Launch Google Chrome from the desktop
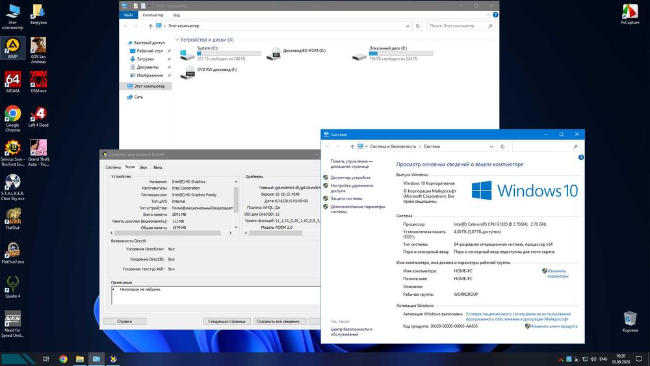This screenshot has height=366, width=650. click(x=13, y=118)
